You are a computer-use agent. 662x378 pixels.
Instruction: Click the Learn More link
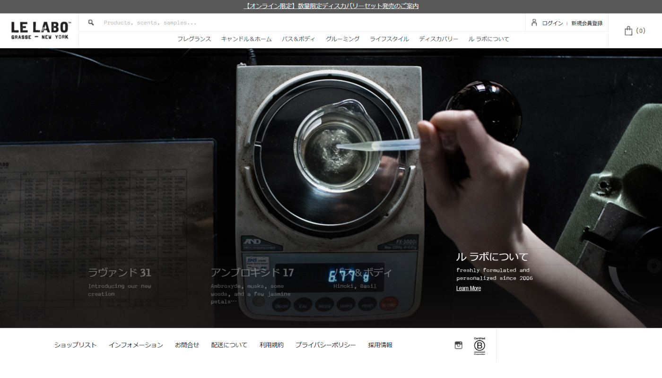pos(468,288)
